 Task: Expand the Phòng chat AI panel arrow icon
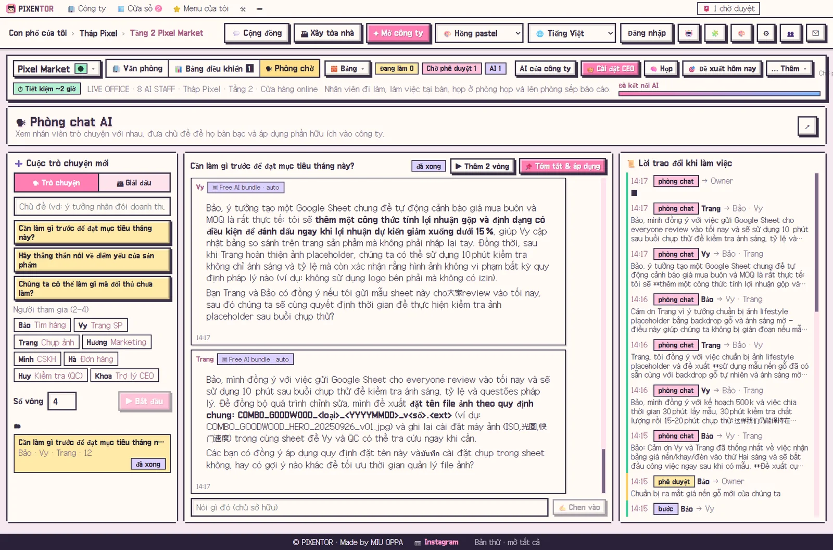click(807, 127)
